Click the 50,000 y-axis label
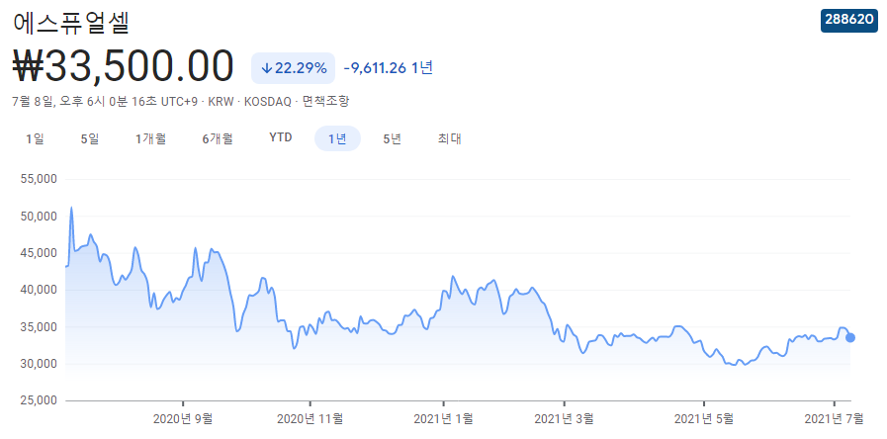 (x=39, y=217)
